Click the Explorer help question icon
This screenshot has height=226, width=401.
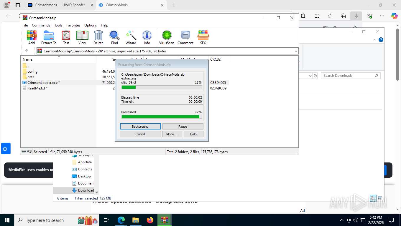click(381, 40)
